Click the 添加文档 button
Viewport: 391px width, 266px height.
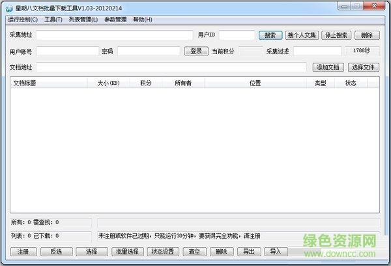[x=328, y=67]
